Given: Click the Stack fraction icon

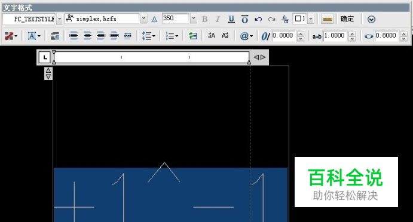Looking at the screenshot, I should pos(285,19).
